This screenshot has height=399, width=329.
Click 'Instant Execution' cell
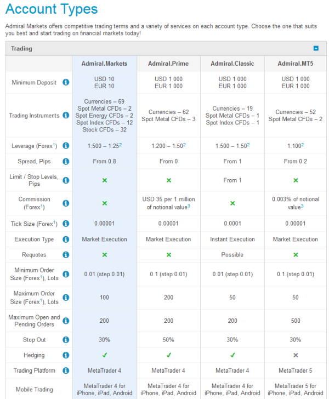pos(232,239)
